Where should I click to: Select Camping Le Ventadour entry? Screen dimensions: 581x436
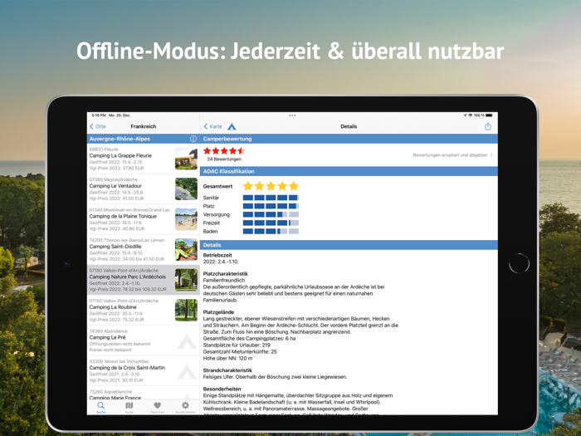(x=144, y=189)
